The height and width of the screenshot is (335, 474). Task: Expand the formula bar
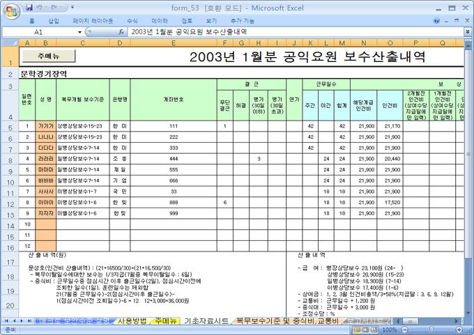[x=468, y=32]
